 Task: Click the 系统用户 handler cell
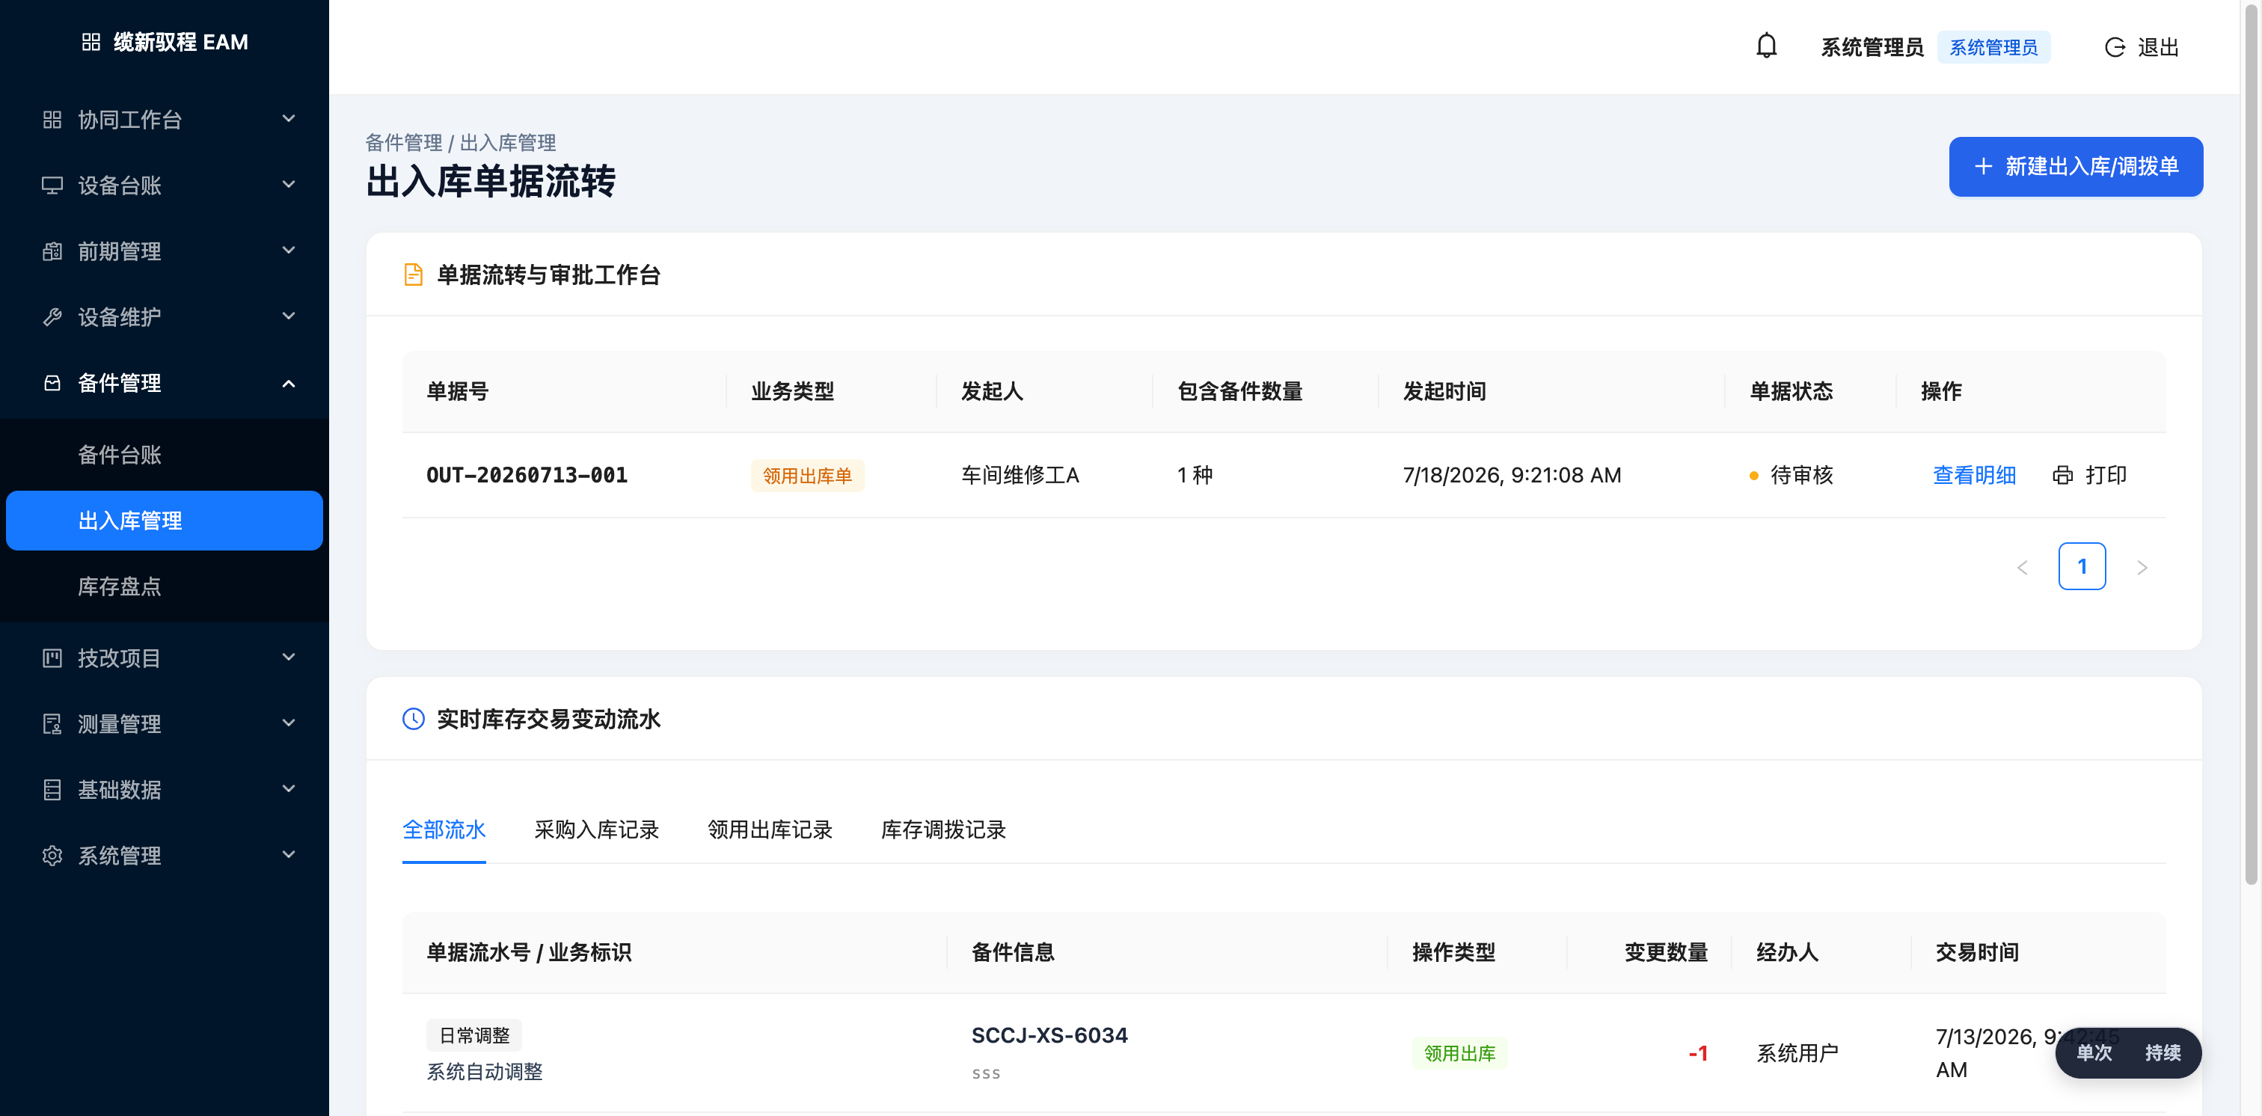pyautogui.click(x=1797, y=1052)
